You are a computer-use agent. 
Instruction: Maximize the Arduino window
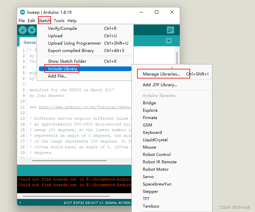(157, 12)
